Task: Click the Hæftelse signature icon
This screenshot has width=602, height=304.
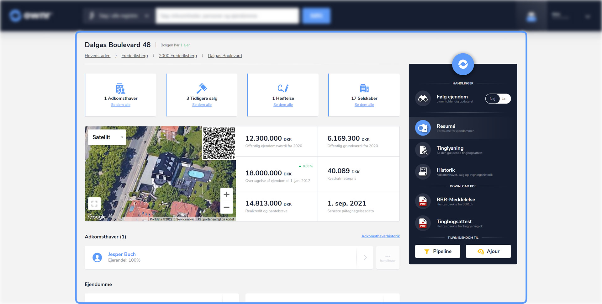Action: pyautogui.click(x=283, y=88)
